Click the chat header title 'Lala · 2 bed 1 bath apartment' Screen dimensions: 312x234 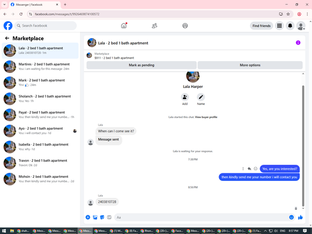[123, 43]
